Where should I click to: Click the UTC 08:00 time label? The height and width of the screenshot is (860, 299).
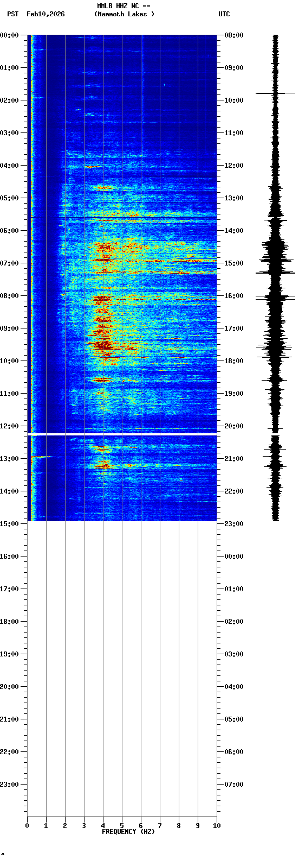pos(234,35)
